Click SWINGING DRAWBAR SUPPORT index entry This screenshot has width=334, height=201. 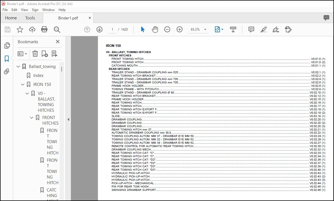pyautogui.click(x=218, y=190)
